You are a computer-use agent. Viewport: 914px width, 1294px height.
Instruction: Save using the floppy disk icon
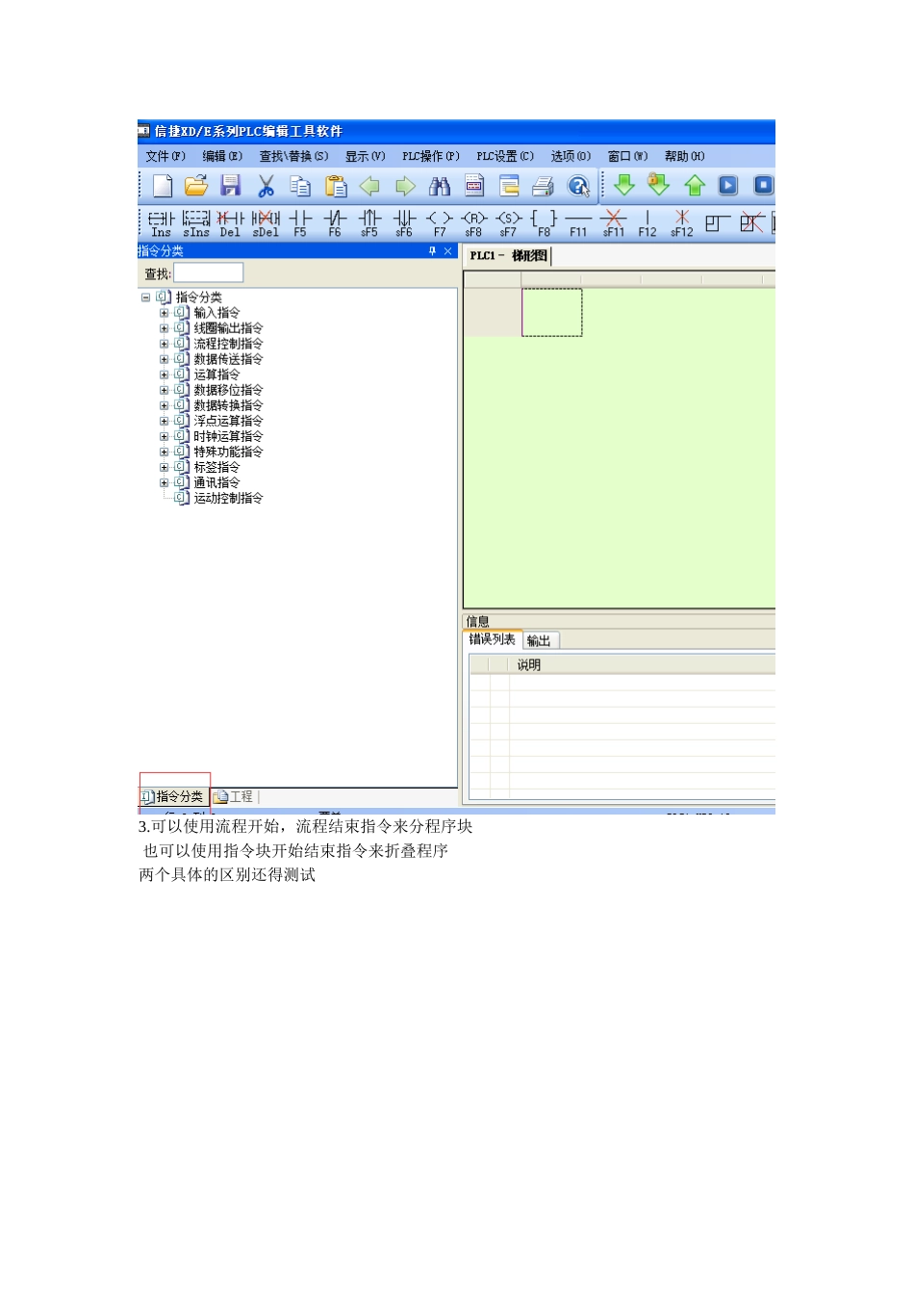[x=230, y=186]
